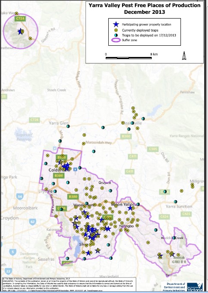Click the blue star legend symbol
The width and height of the screenshot is (208, 293).
[x=116, y=24]
